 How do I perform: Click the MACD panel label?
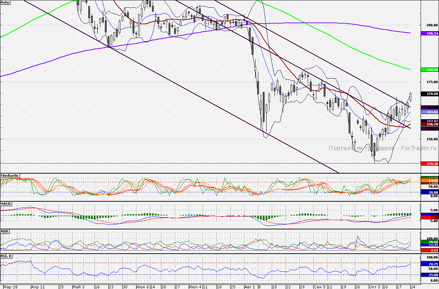point(6,203)
